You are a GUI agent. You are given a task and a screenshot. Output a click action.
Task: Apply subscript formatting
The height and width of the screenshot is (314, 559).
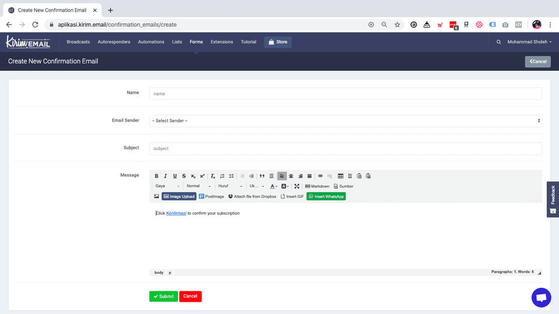coord(193,176)
